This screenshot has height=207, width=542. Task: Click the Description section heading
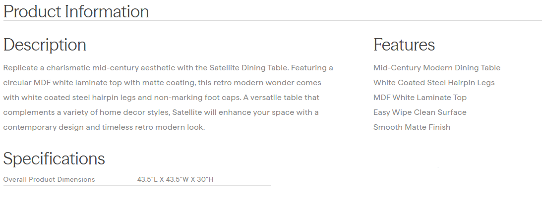(45, 45)
